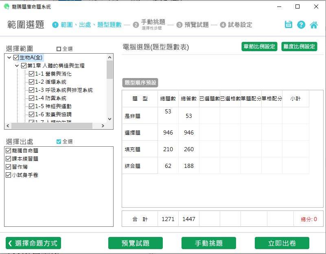Go to 預覽試題 step
326x254 pixels.
tap(197, 25)
